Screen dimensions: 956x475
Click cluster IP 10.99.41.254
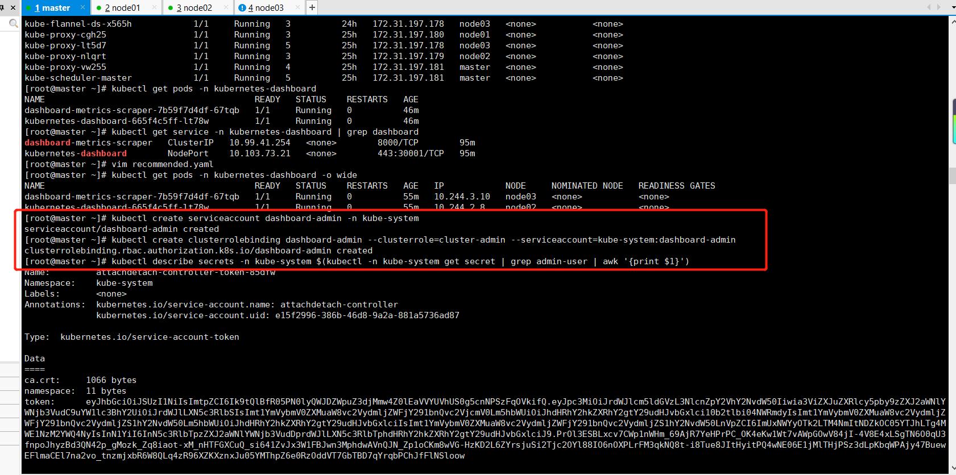tap(260, 143)
